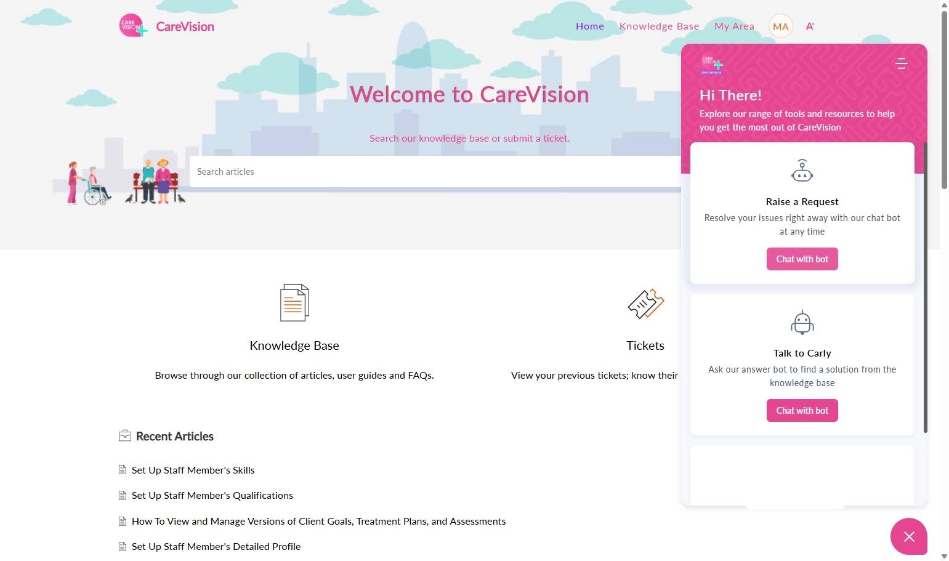
Task: Click the Raise a Request robot icon
Action: (x=802, y=171)
